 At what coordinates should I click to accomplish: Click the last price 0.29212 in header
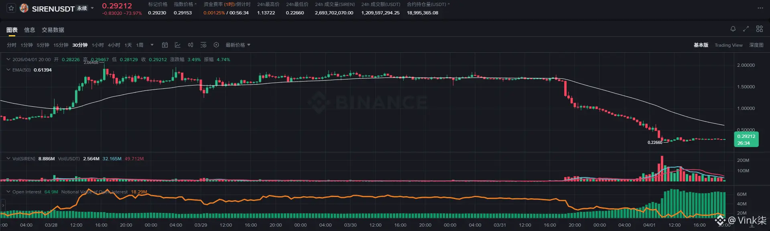tap(117, 6)
